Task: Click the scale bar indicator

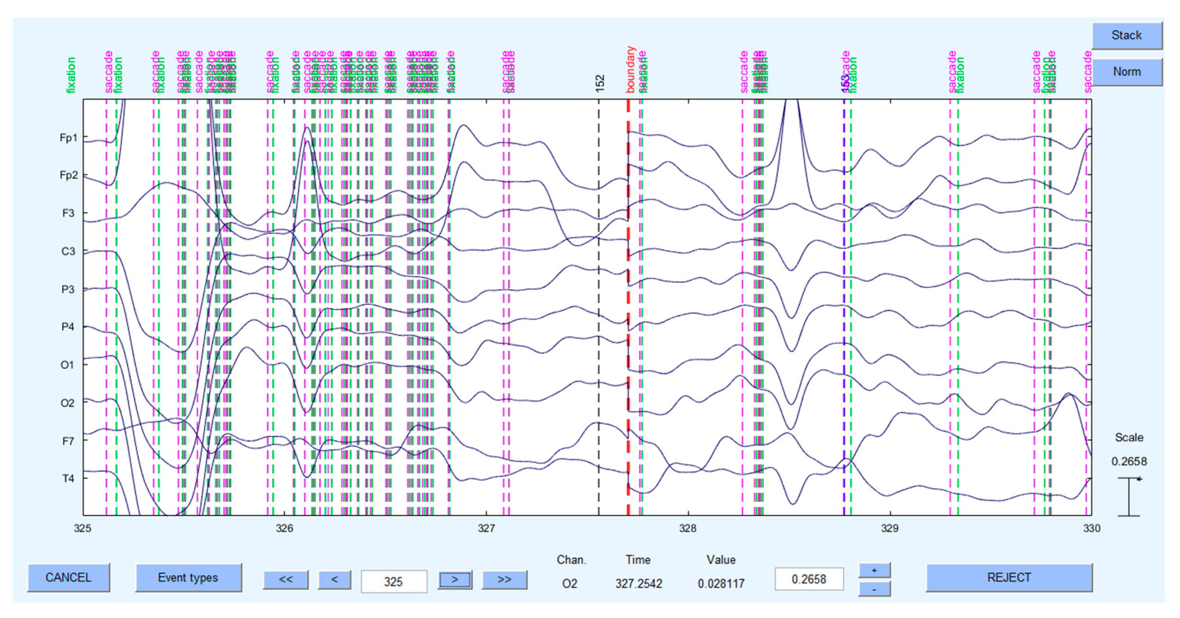Action: 1129,497
